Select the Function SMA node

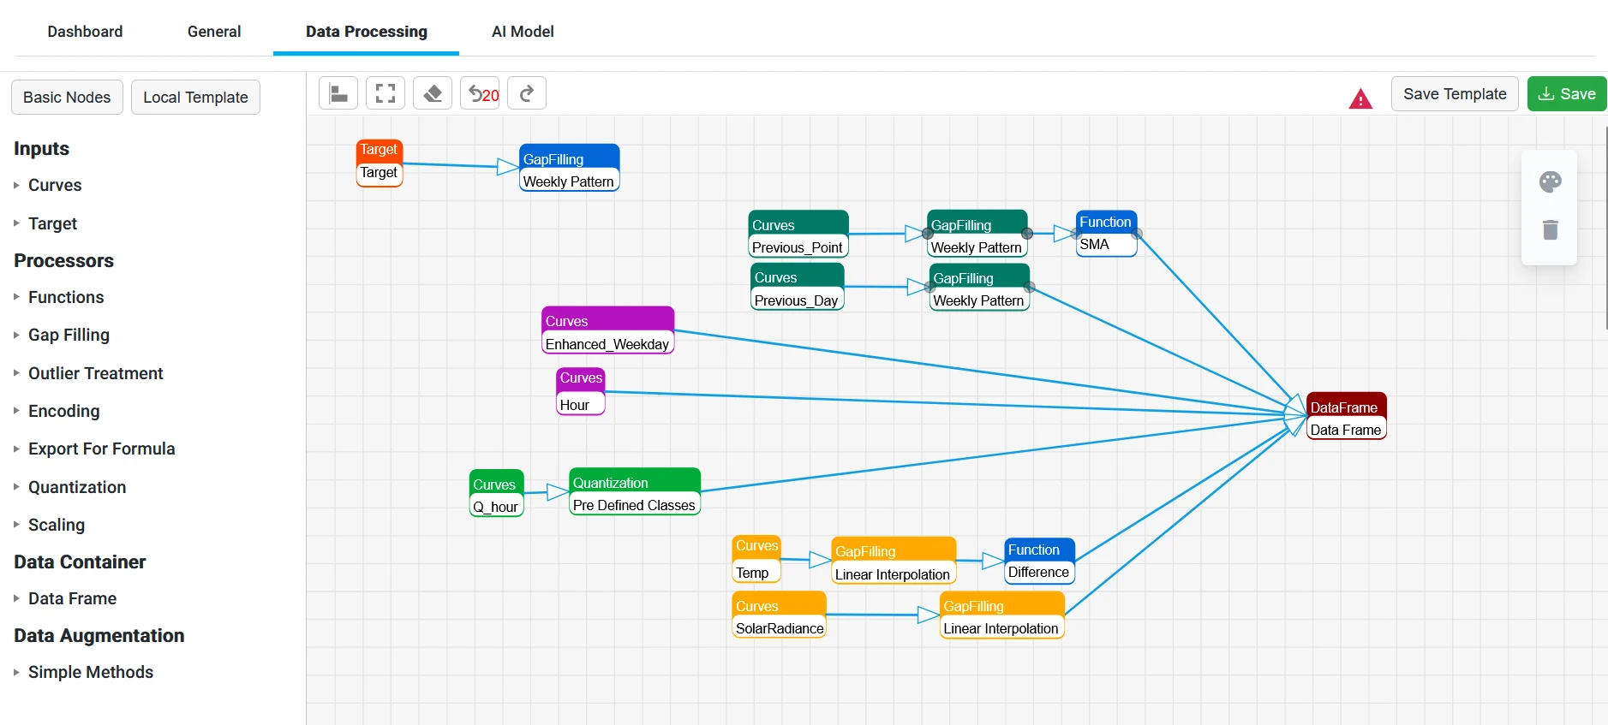point(1106,233)
